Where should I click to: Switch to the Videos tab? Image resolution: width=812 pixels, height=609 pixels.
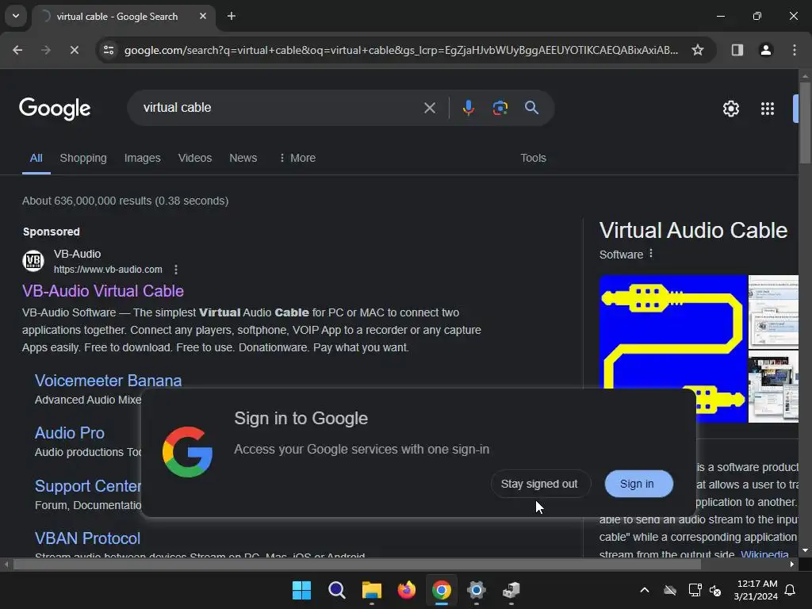click(x=195, y=158)
